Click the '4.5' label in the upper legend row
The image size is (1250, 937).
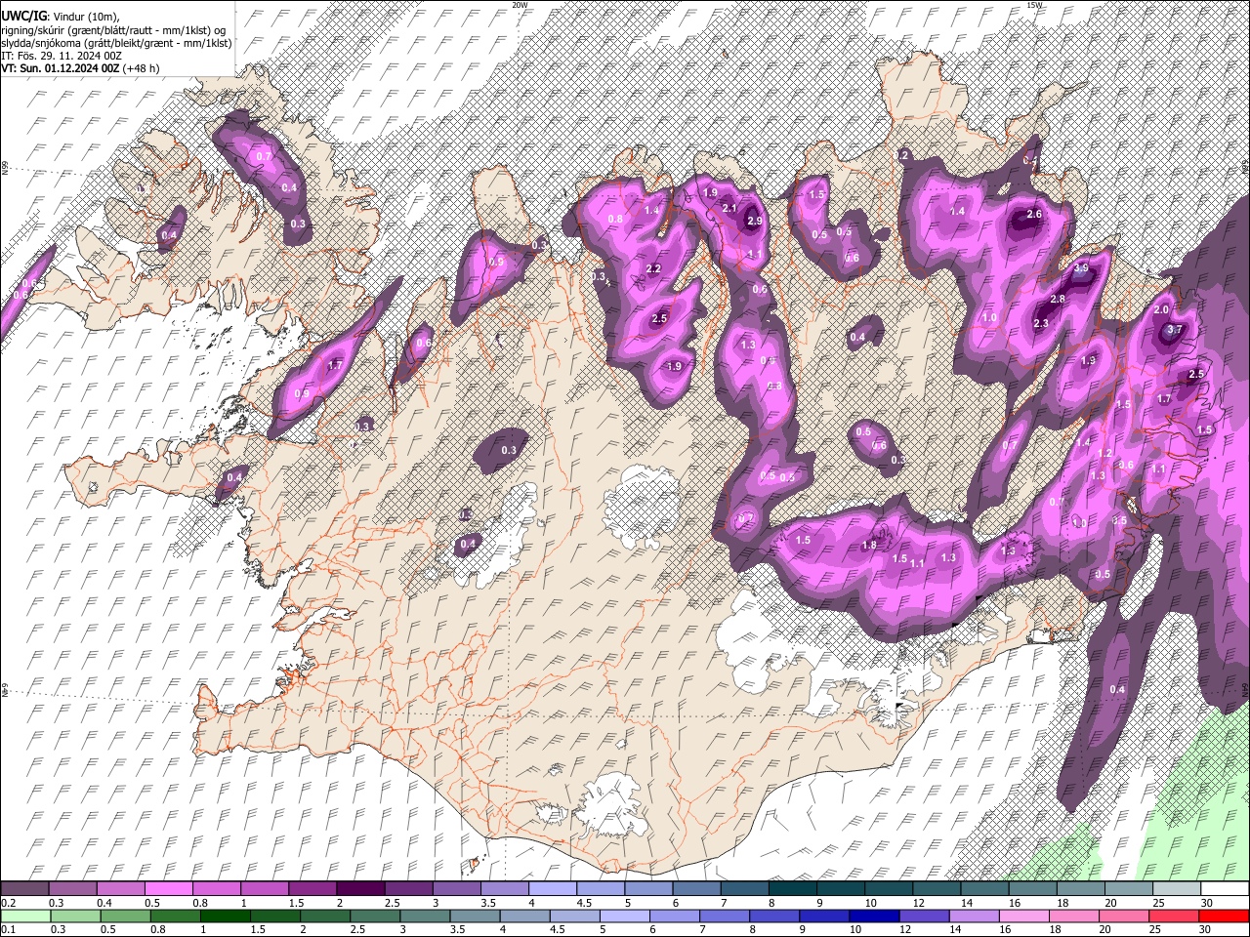pos(584,903)
